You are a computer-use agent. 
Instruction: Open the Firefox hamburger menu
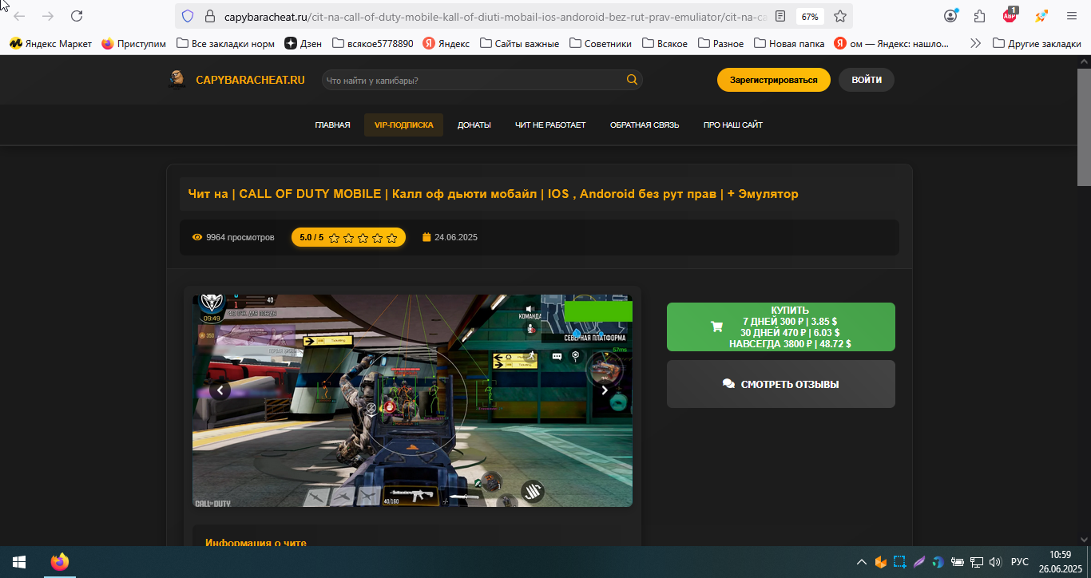click(x=1072, y=16)
